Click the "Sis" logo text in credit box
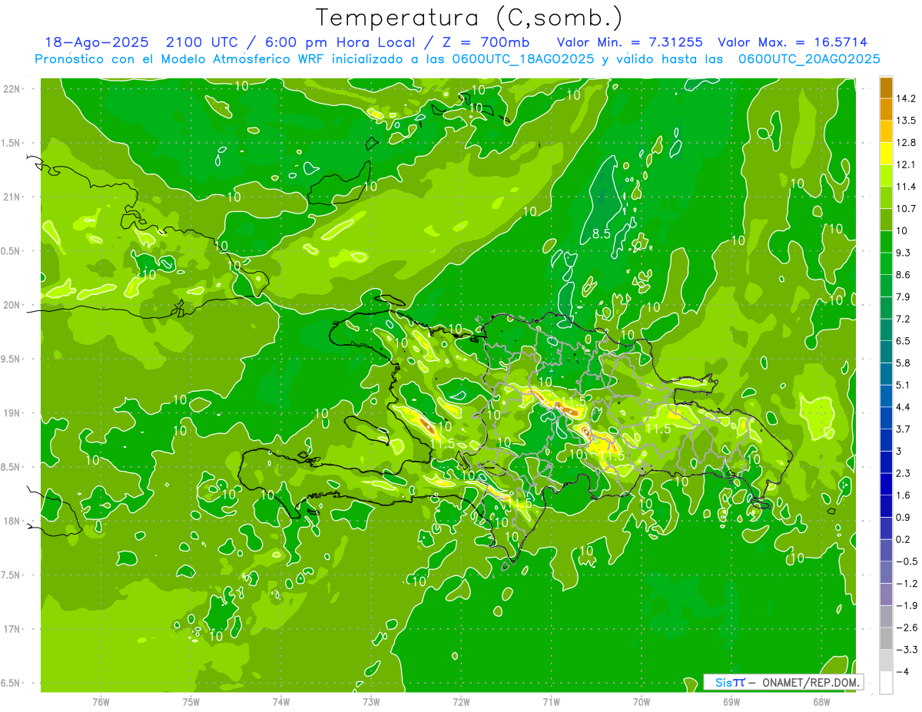The image size is (922, 712). [x=724, y=682]
